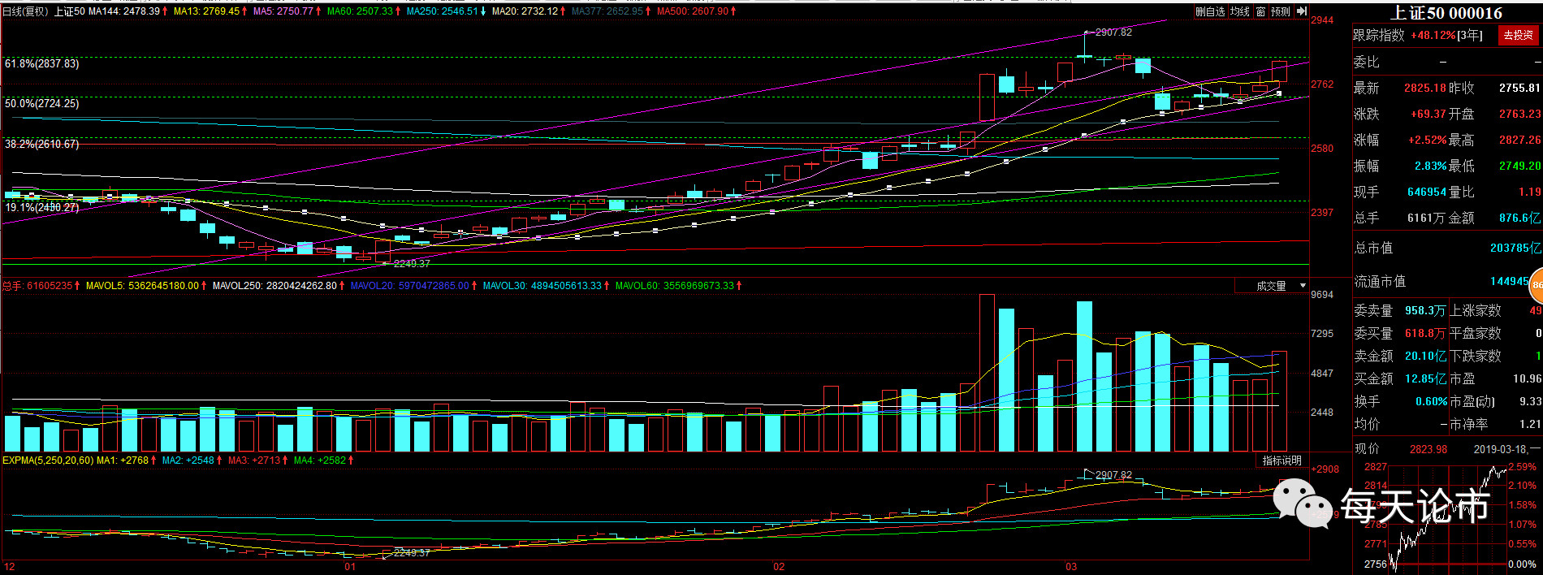
Task: Open 指标说明 indicator description
Action: point(1282,460)
